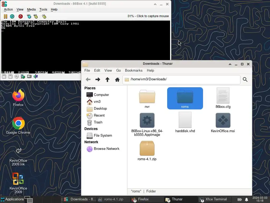Click the workspace switcher in the panel
Screen dimensions: 270x203
tap(28, 199)
